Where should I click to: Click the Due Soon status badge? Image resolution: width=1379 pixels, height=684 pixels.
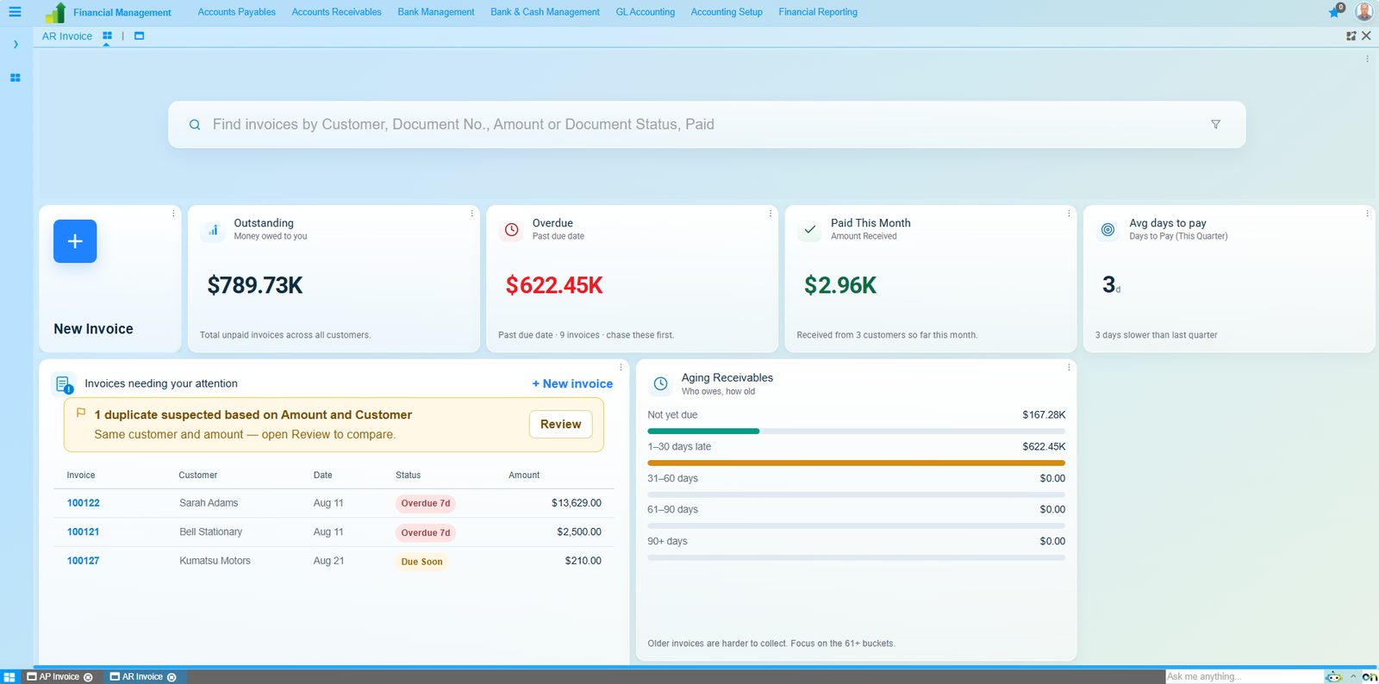point(421,562)
